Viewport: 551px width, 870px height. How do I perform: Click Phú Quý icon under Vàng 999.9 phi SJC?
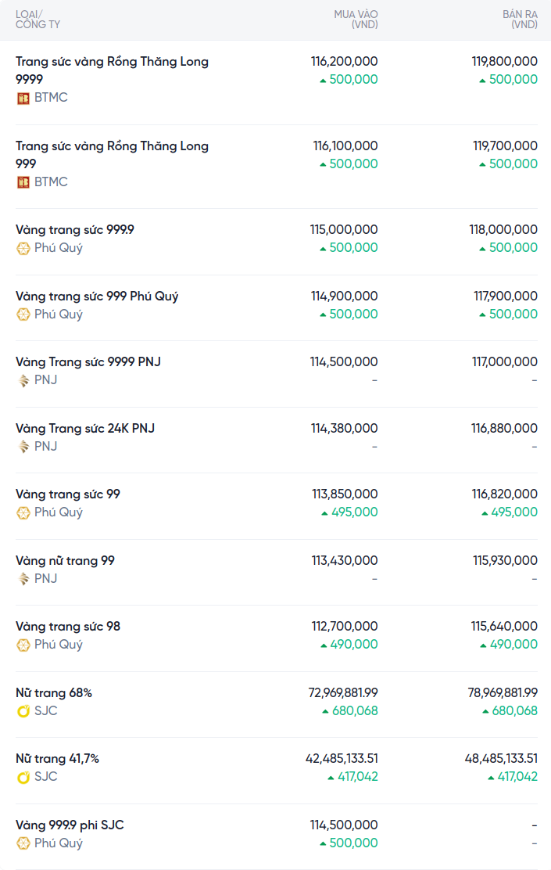click(23, 843)
